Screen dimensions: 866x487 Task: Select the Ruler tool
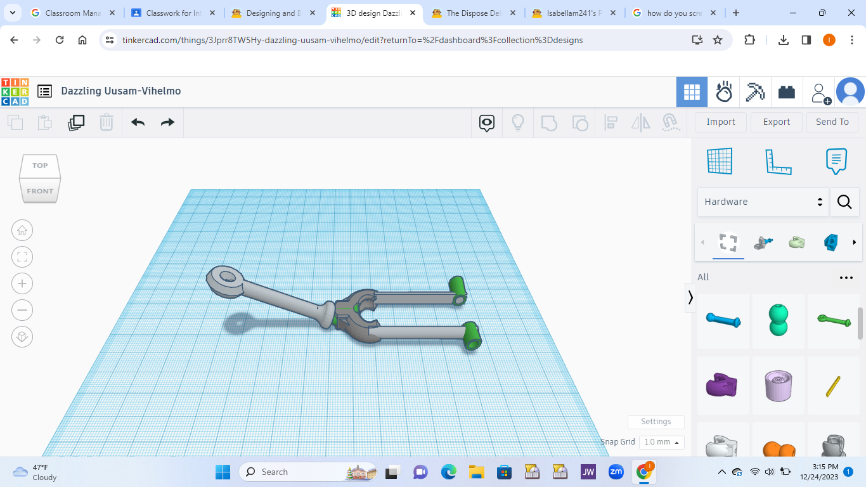point(779,162)
